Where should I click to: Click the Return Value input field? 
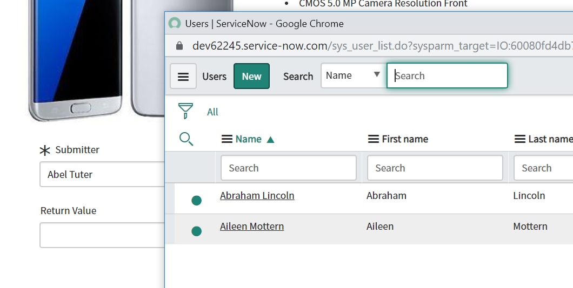(x=102, y=235)
